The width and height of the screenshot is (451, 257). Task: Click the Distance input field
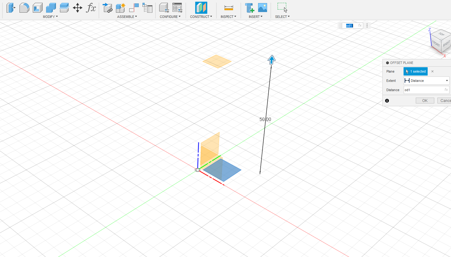pyautogui.click(x=426, y=90)
